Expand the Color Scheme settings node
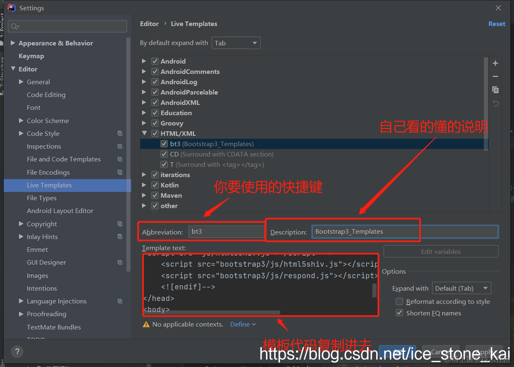514x367 pixels. (x=21, y=121)
